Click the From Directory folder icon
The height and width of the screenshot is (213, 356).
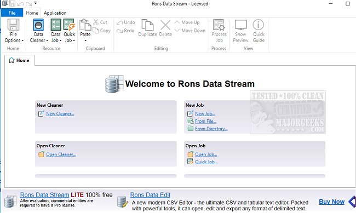tap(190, 129)
